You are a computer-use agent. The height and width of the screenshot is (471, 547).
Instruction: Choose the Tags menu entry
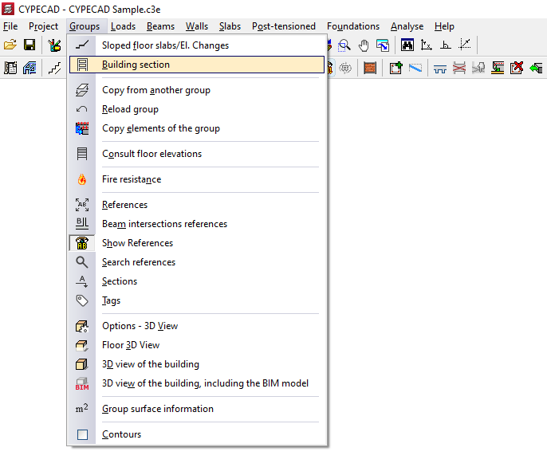point(197,300)
